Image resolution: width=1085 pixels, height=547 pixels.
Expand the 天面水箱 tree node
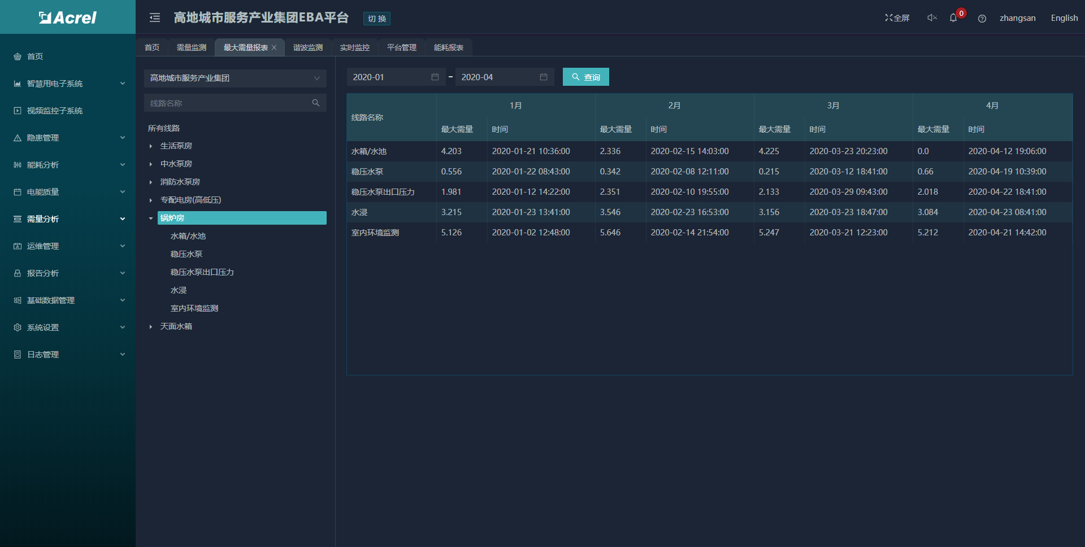pos(151,327)
